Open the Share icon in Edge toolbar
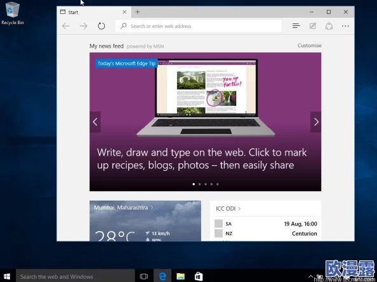 (329, 26)
